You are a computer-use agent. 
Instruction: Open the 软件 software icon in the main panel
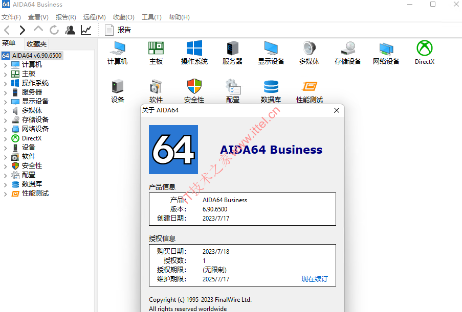coord(156,91)
